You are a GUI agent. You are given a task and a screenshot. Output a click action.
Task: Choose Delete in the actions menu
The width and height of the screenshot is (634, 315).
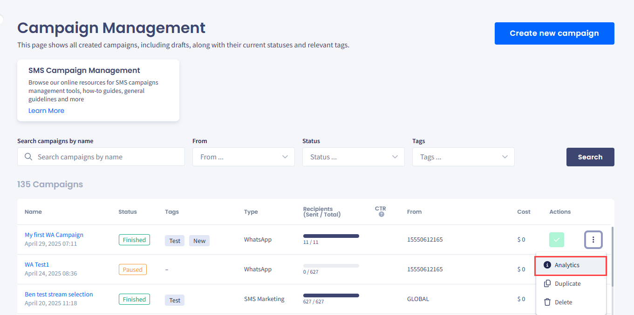pyautogui.click(x=571, y=302)
